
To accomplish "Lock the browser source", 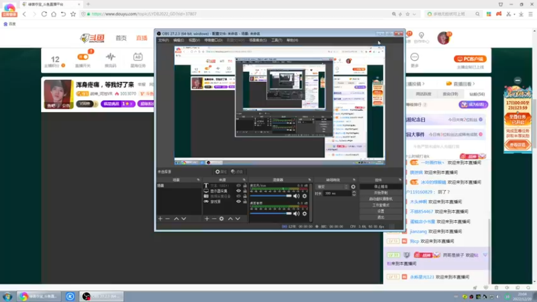I will point(244,201).
